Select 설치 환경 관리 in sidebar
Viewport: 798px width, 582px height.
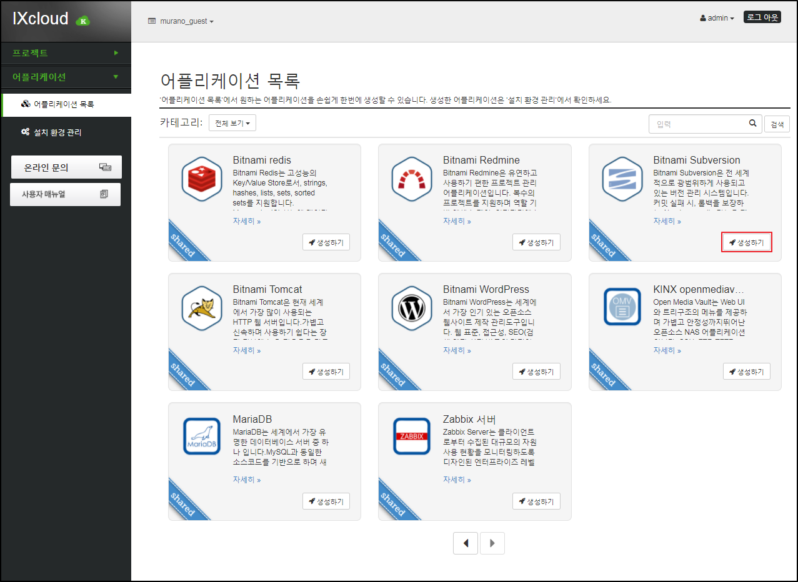tap(57, 132)
